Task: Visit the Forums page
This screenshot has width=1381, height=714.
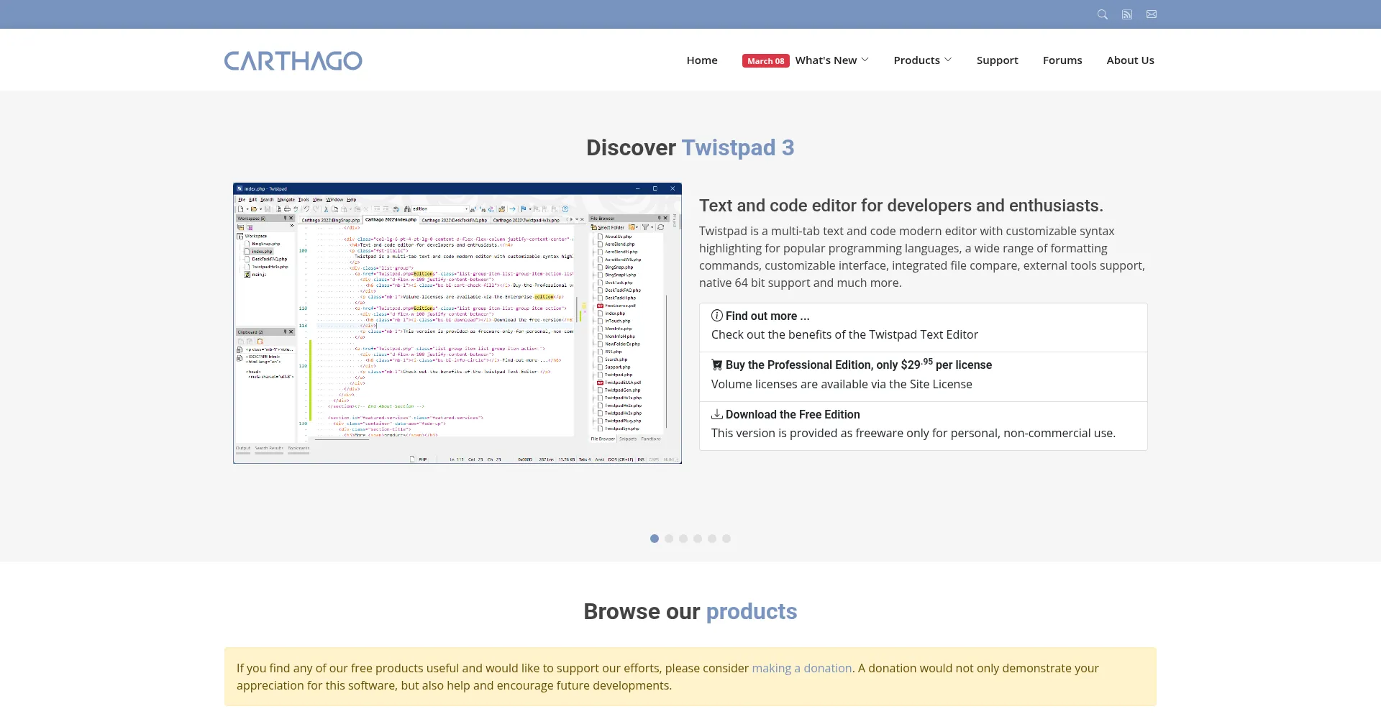Action: tap(1062, 60)
